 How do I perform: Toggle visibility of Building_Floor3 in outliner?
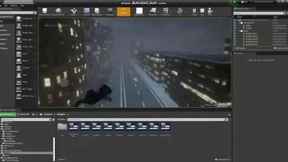(x=235, y=39)
